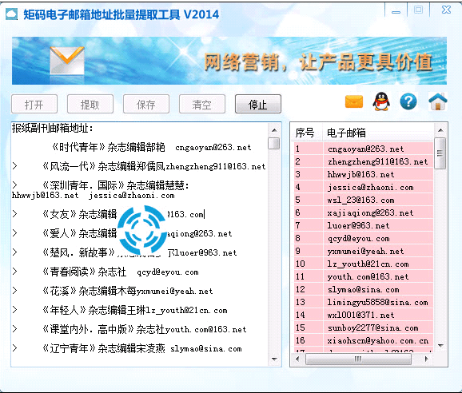Select row 3 hhwwjb@163.net
The width and height of the screenshot is (462, 393).
pos(364,174)
